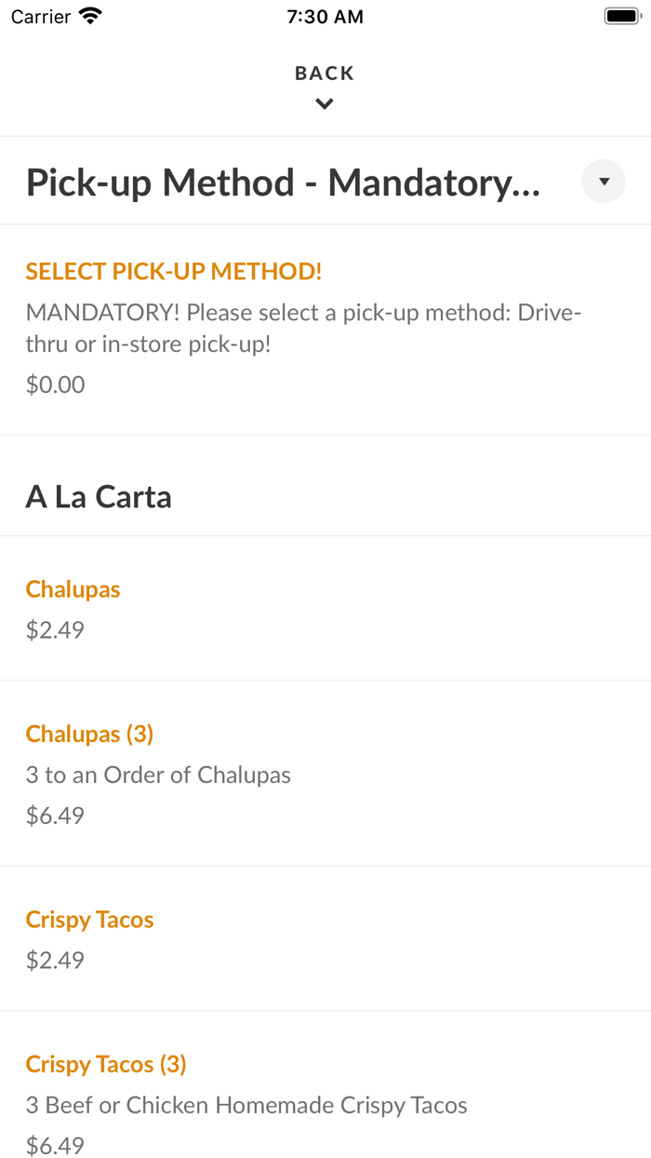Choose the Chalupas (3) item
The image size is (651, 1158).
coord(90,734)
